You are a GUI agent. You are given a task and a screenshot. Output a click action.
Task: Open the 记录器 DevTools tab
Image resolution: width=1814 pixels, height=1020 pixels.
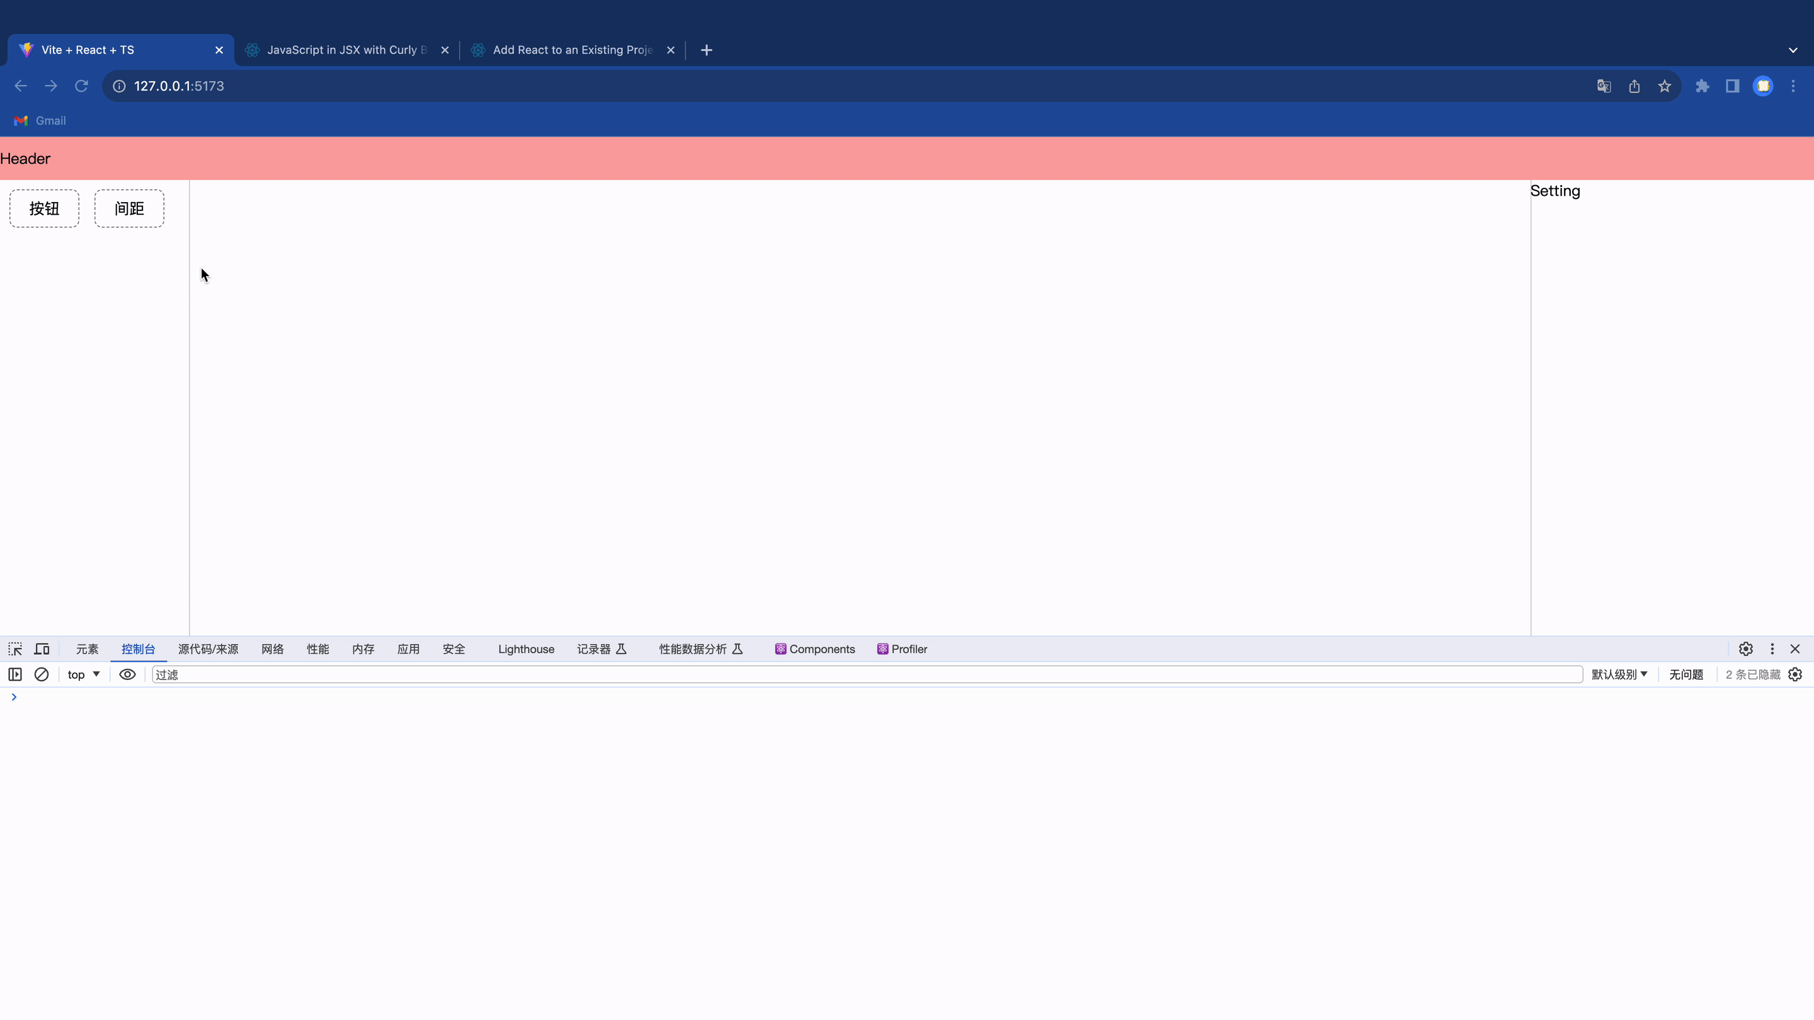[x=602, y=649]
